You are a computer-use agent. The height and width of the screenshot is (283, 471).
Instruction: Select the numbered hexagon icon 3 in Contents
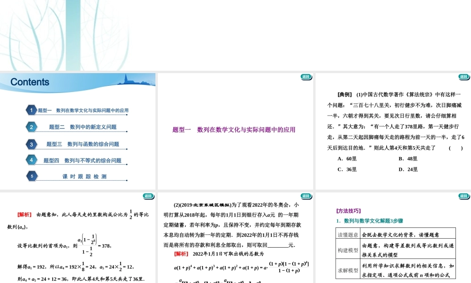point(32,143)
